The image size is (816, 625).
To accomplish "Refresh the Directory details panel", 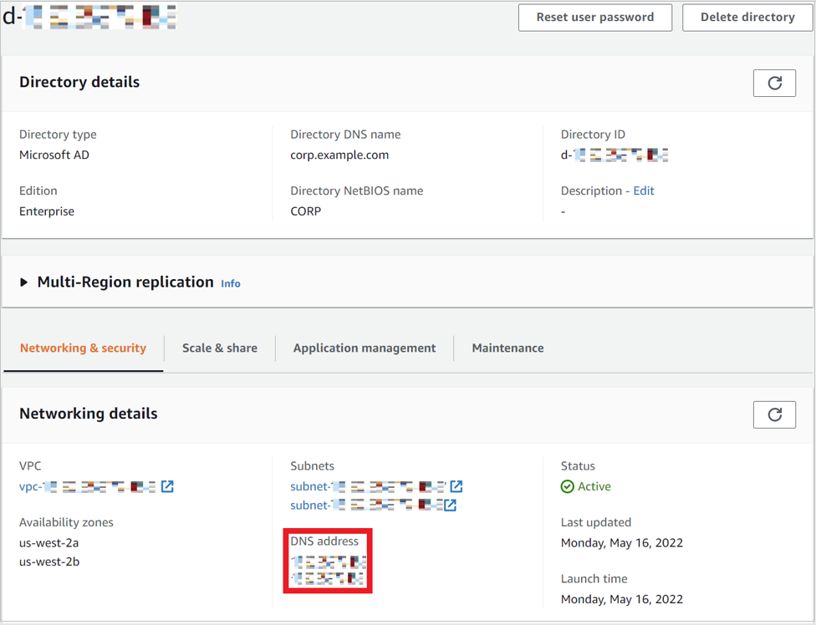I will point(774,83).
